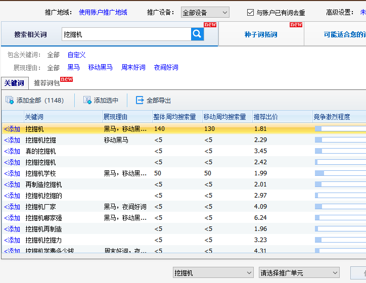Viewport: 366px width, 283px height.
Task: Filter by 夜间好词 reason
Action: 166,67
